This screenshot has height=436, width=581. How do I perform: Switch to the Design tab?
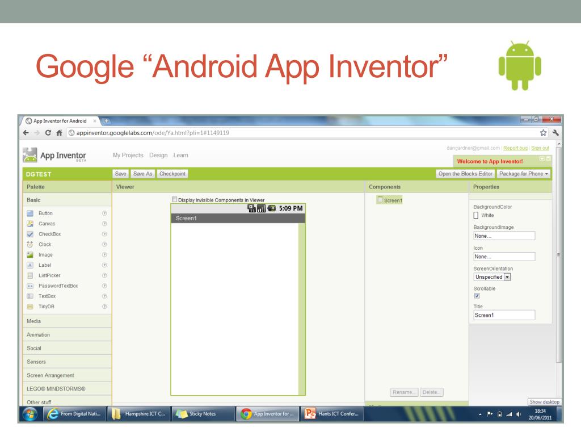(158, 156)
